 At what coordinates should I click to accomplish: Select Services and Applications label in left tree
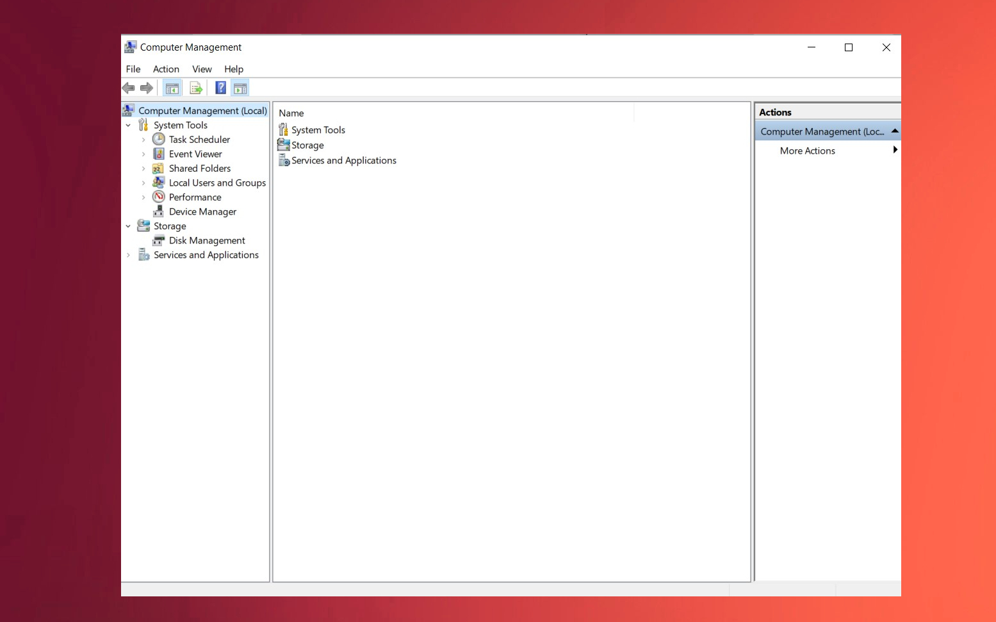[x=206, y=255]
